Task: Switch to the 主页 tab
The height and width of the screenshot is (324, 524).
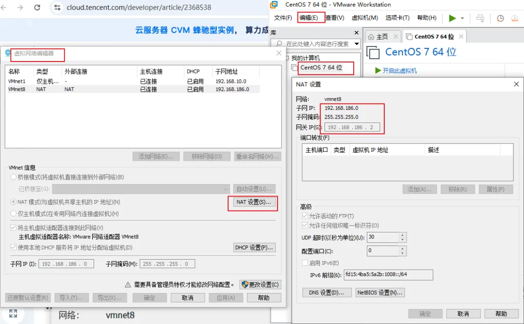Action: [x=382, y=37]
